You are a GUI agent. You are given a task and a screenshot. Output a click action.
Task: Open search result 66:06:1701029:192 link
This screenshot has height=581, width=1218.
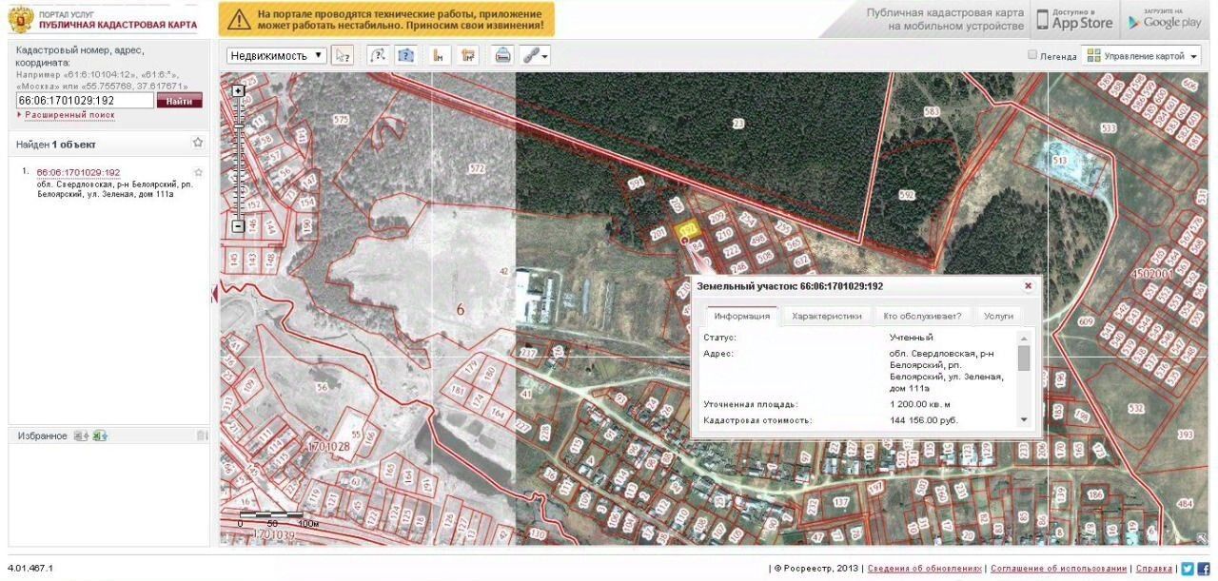(78, 172)
